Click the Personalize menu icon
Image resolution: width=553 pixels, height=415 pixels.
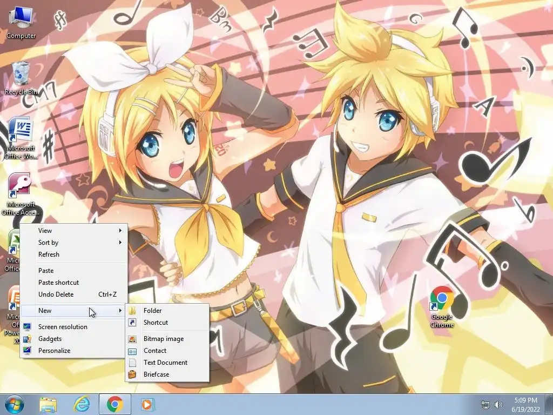click(27, 350)
